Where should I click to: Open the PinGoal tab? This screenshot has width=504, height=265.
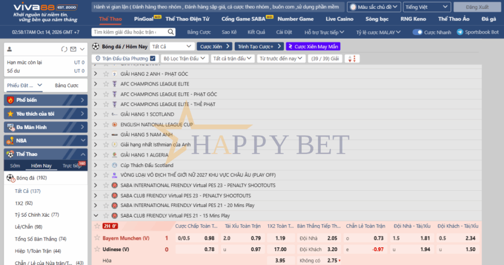(x=144, y=19)
